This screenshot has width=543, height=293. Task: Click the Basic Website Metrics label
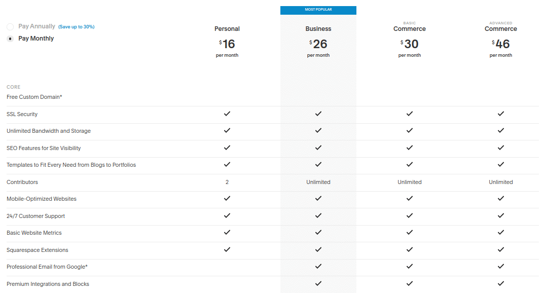tap(34, 233)
